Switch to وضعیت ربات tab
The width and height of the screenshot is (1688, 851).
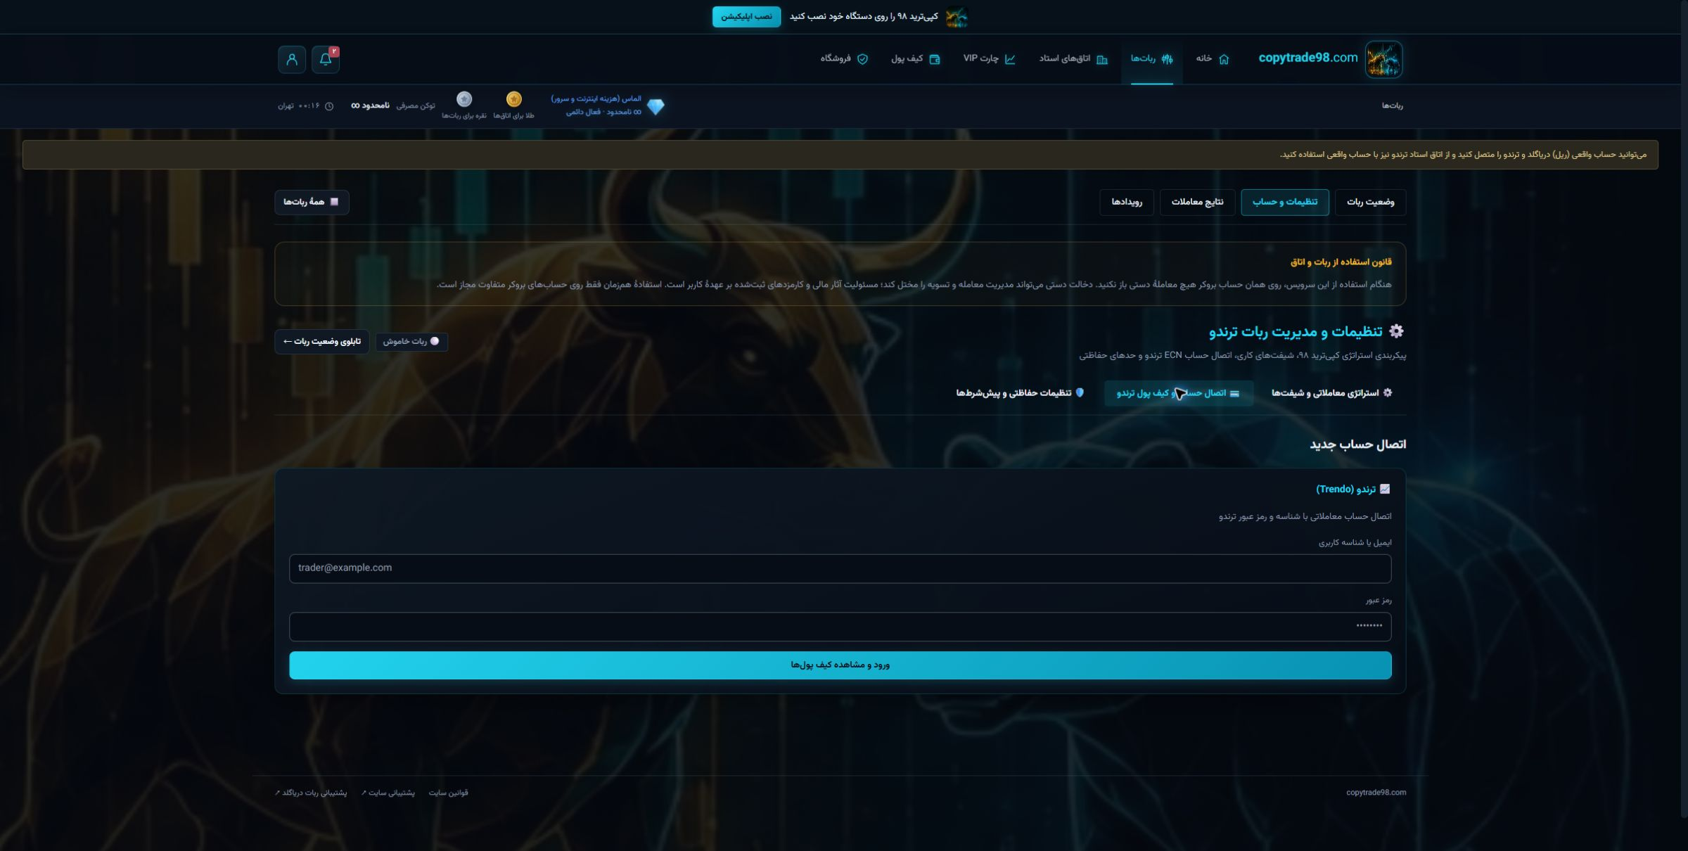point(1370,203)
